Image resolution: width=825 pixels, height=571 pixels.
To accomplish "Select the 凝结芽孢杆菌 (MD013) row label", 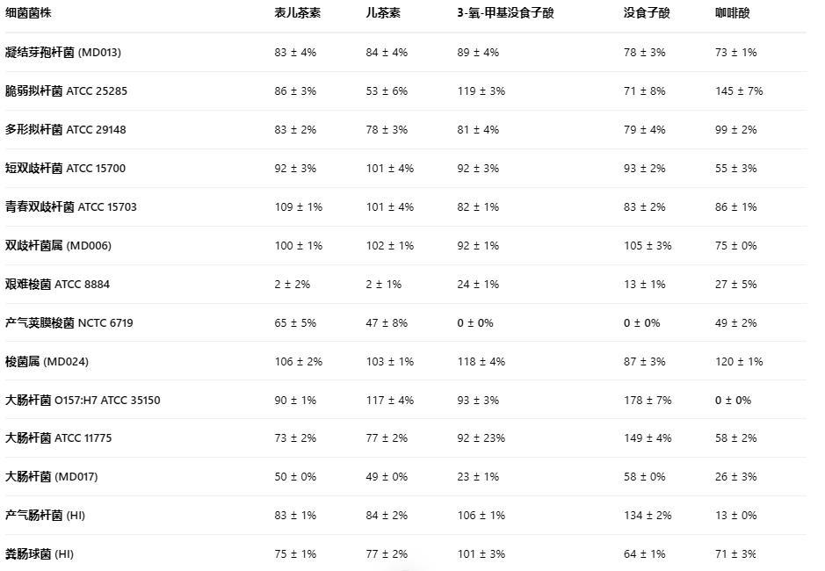I will [x=63, y=53].
